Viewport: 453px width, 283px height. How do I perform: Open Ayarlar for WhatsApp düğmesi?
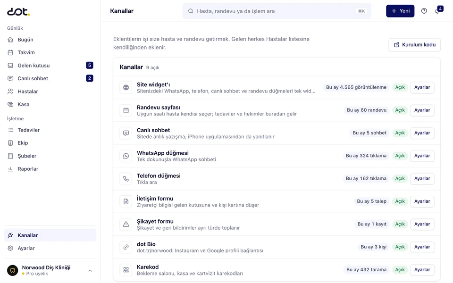click(x=422, y=156)
